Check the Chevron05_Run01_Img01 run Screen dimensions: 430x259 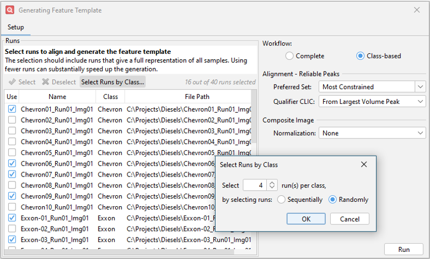tap(12, 152)
